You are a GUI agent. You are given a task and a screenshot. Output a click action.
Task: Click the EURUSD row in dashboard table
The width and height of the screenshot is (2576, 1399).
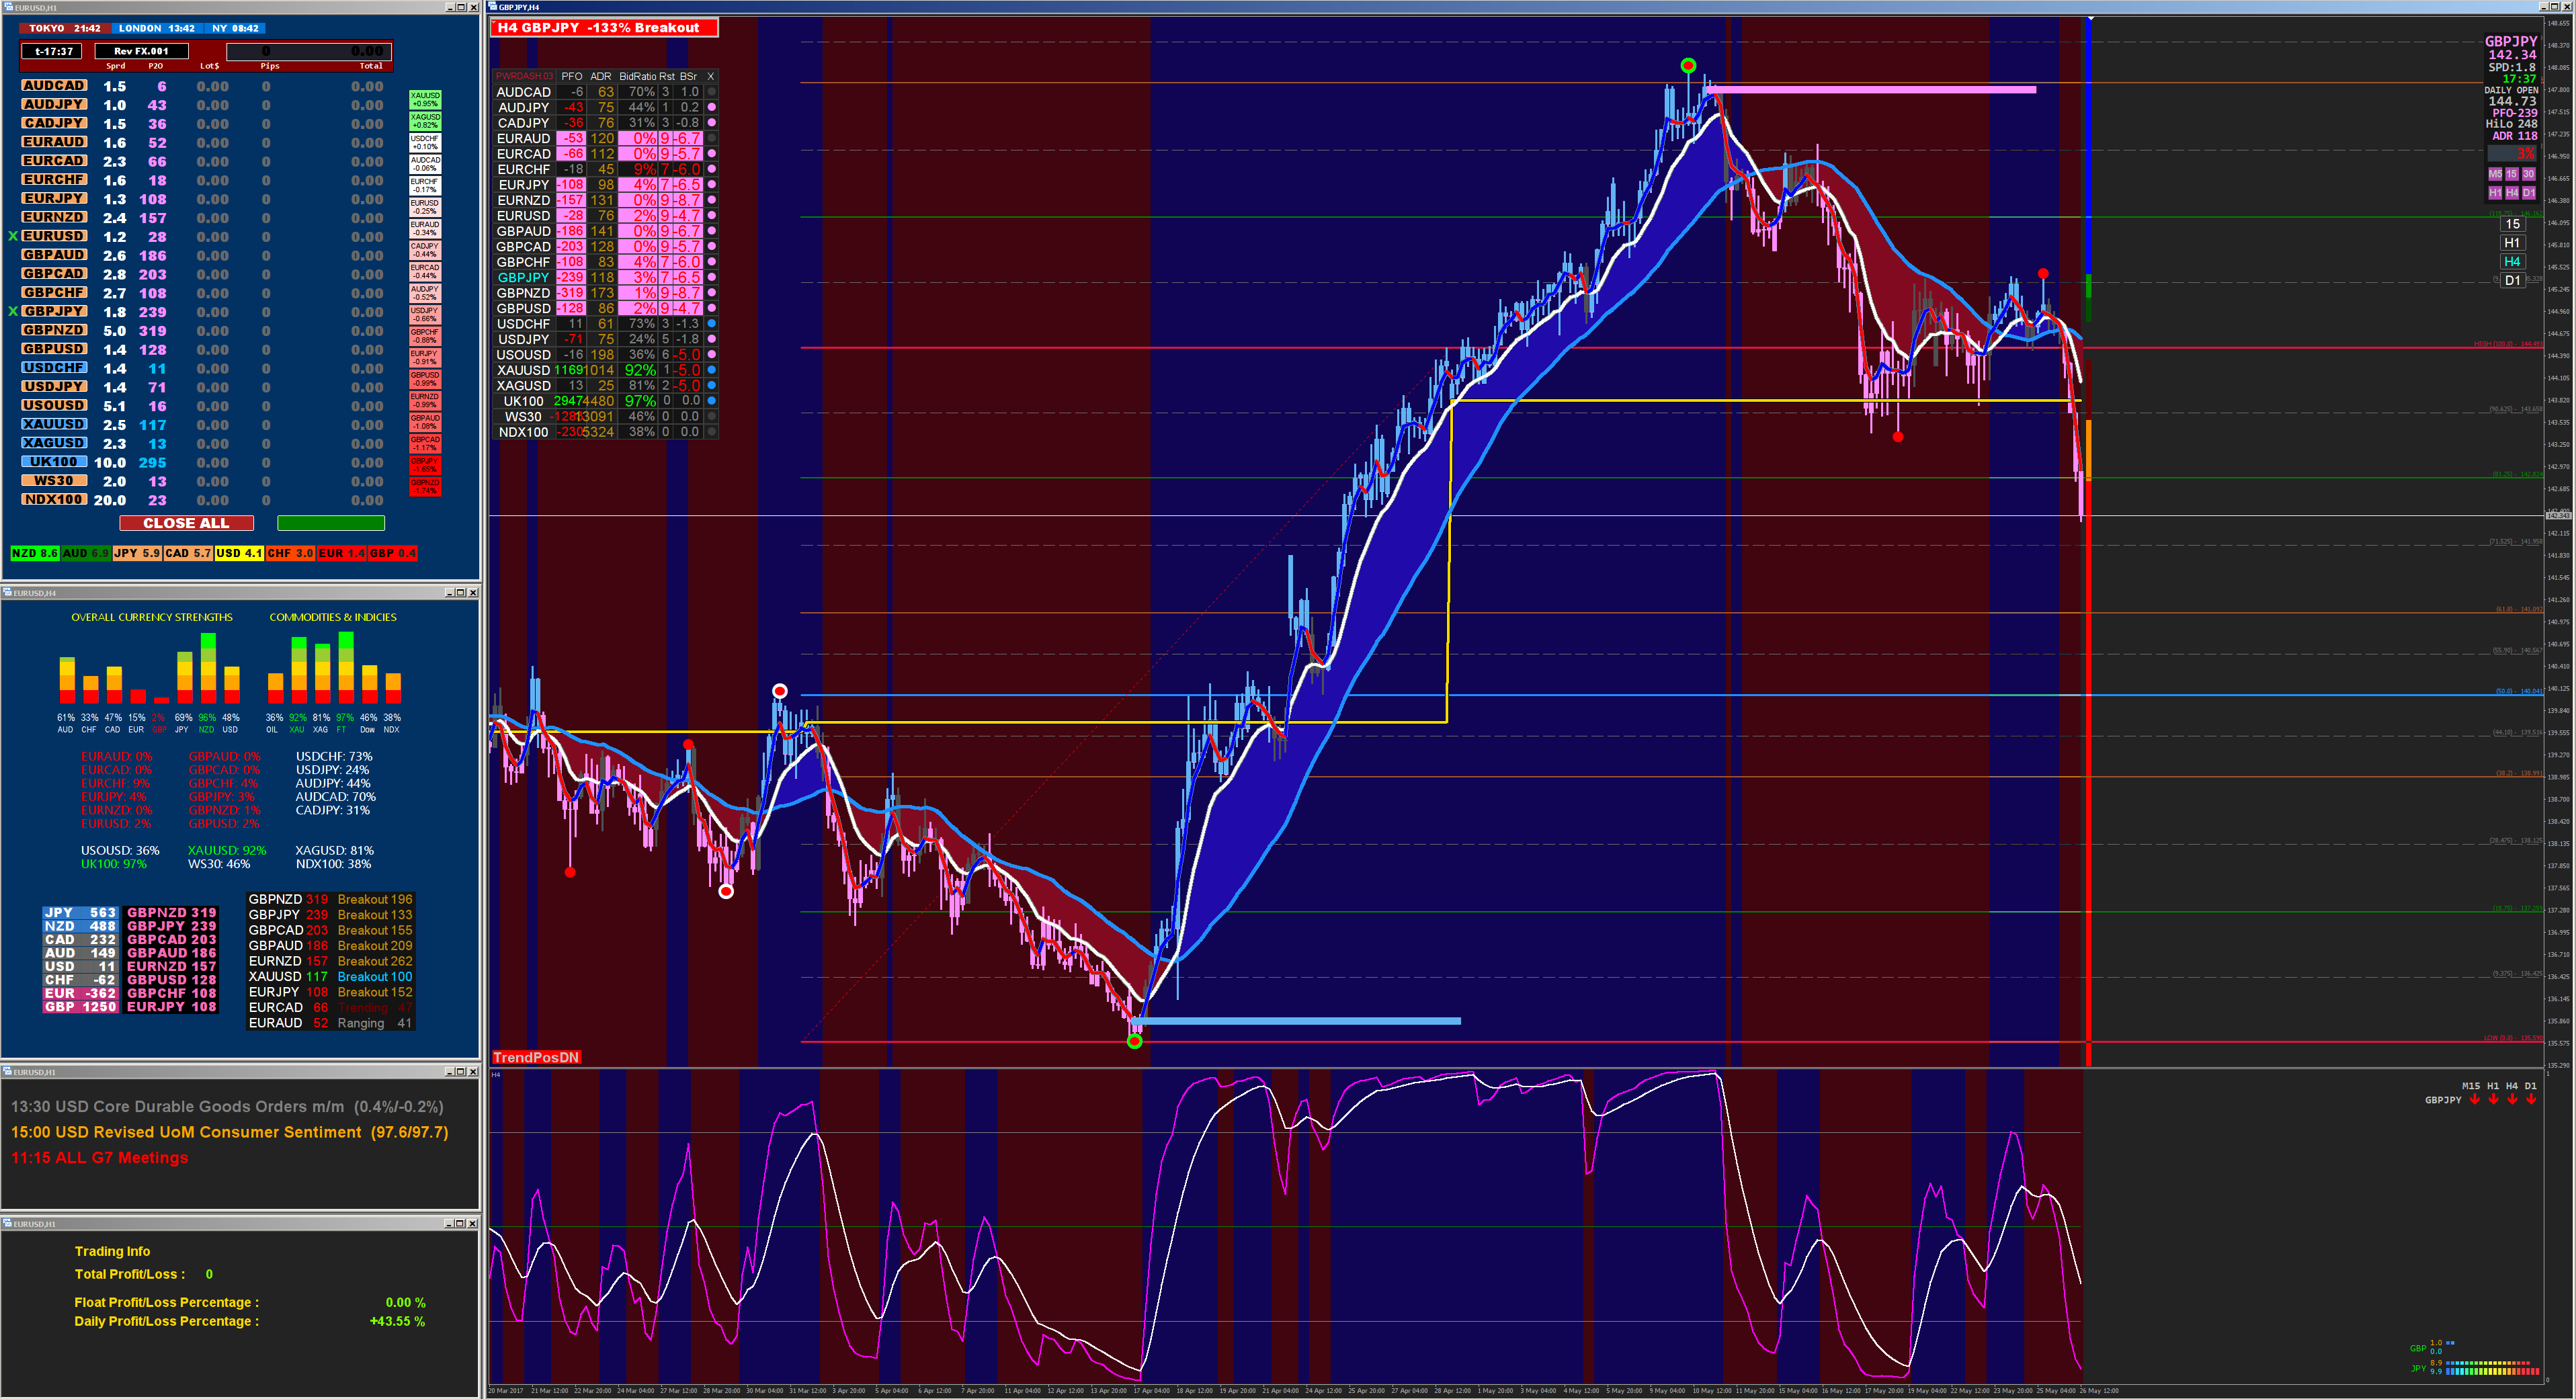coord(523,216)
